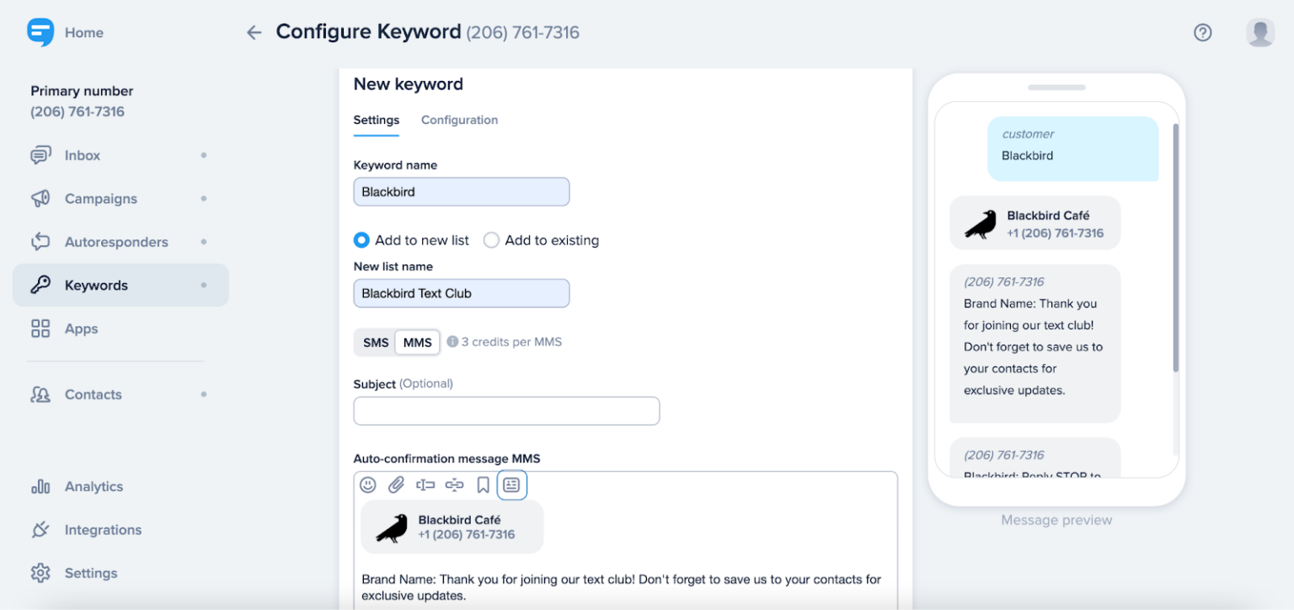The image size is (1294, 610).
Task: Open the Keywords section in the sidebar
Action: point(95,285)
